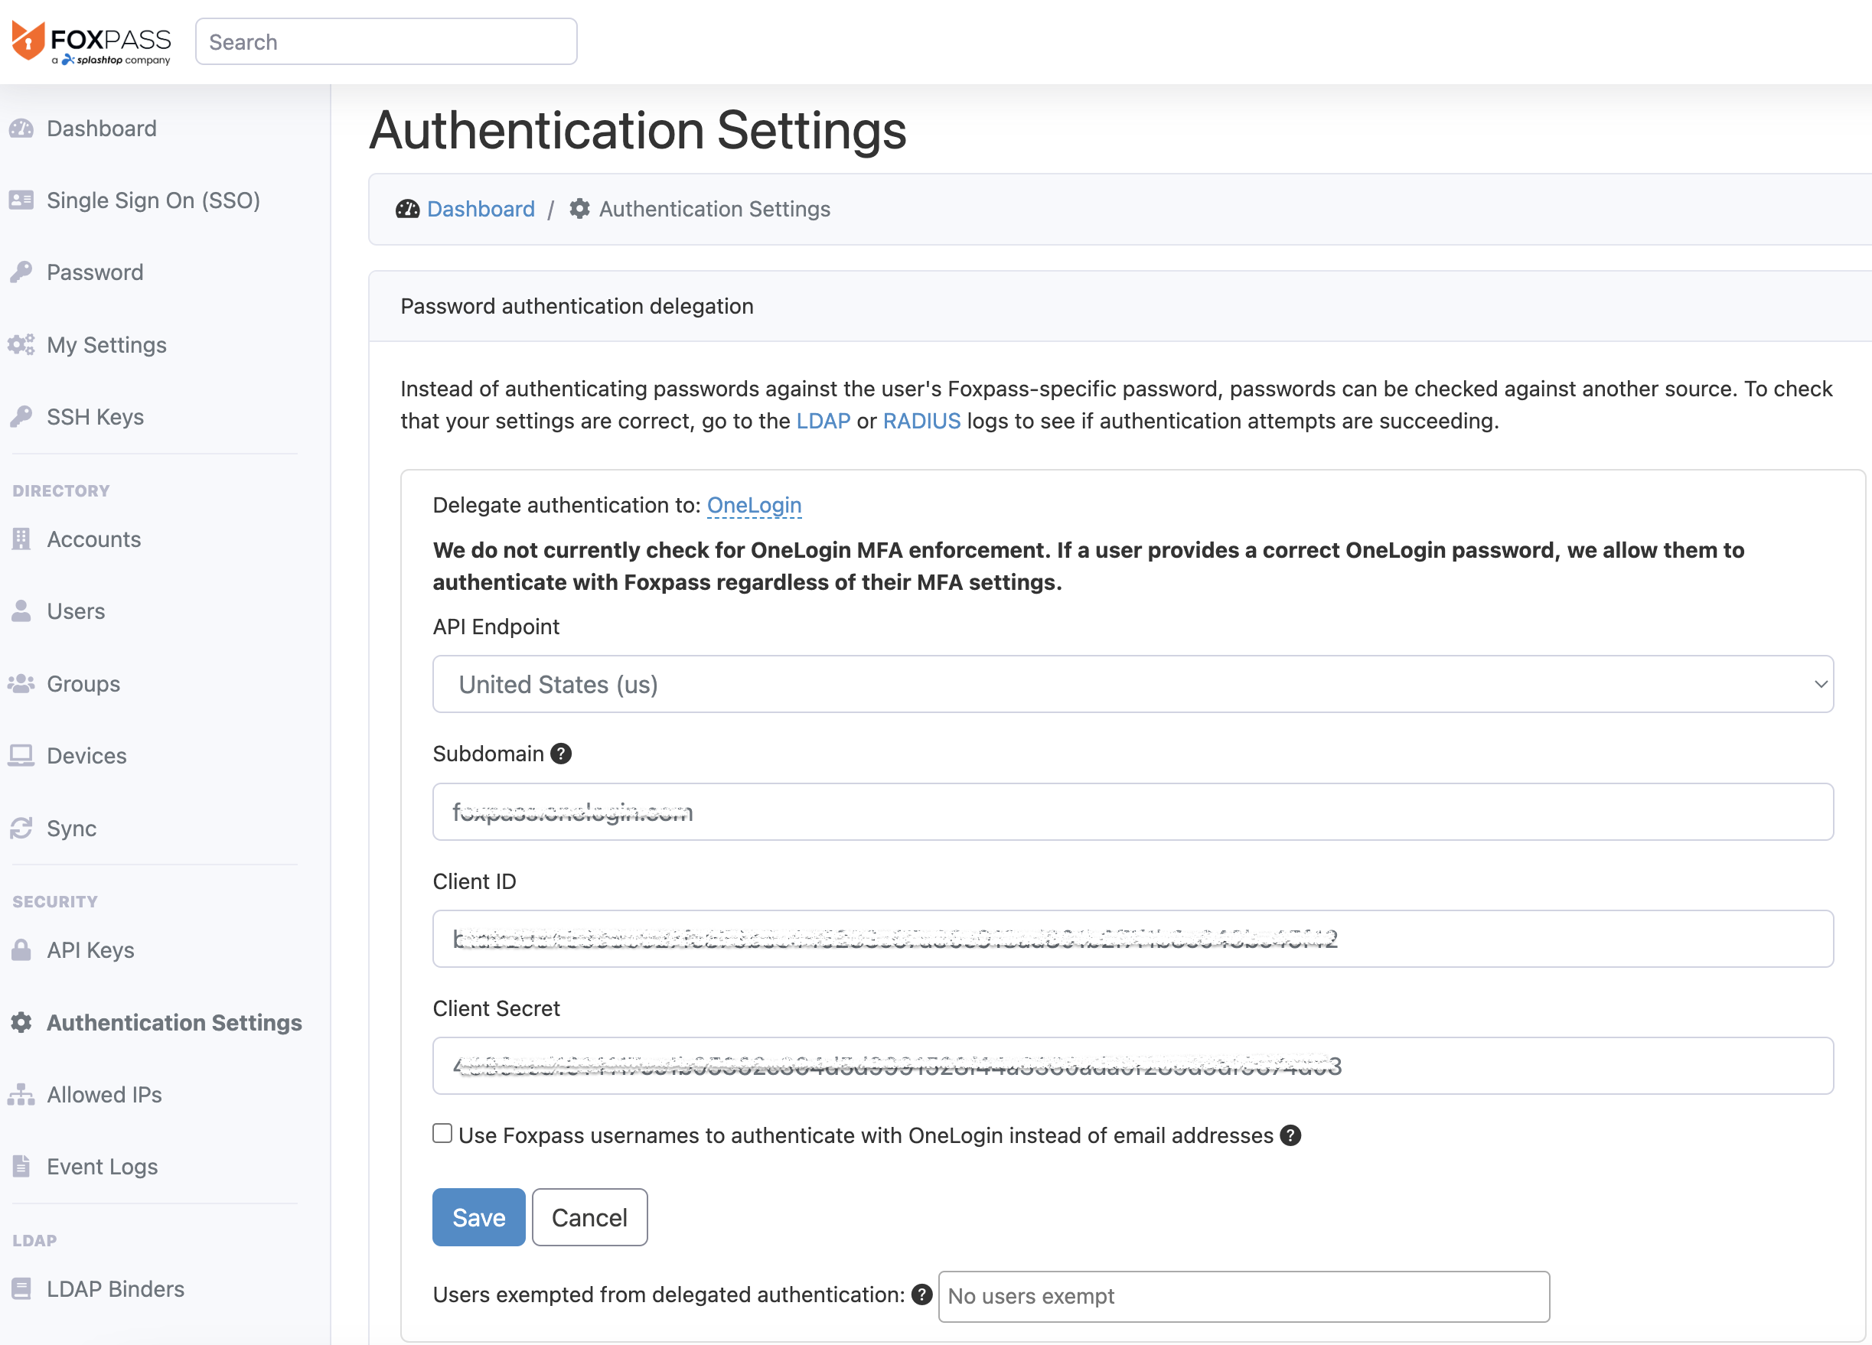Click the Single Sign On ID card icon
This screenshot has width=1872, height=1345.
coord(21,200)
